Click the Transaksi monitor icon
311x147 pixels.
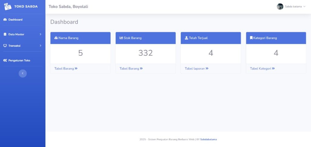click(x=5, y=46)
